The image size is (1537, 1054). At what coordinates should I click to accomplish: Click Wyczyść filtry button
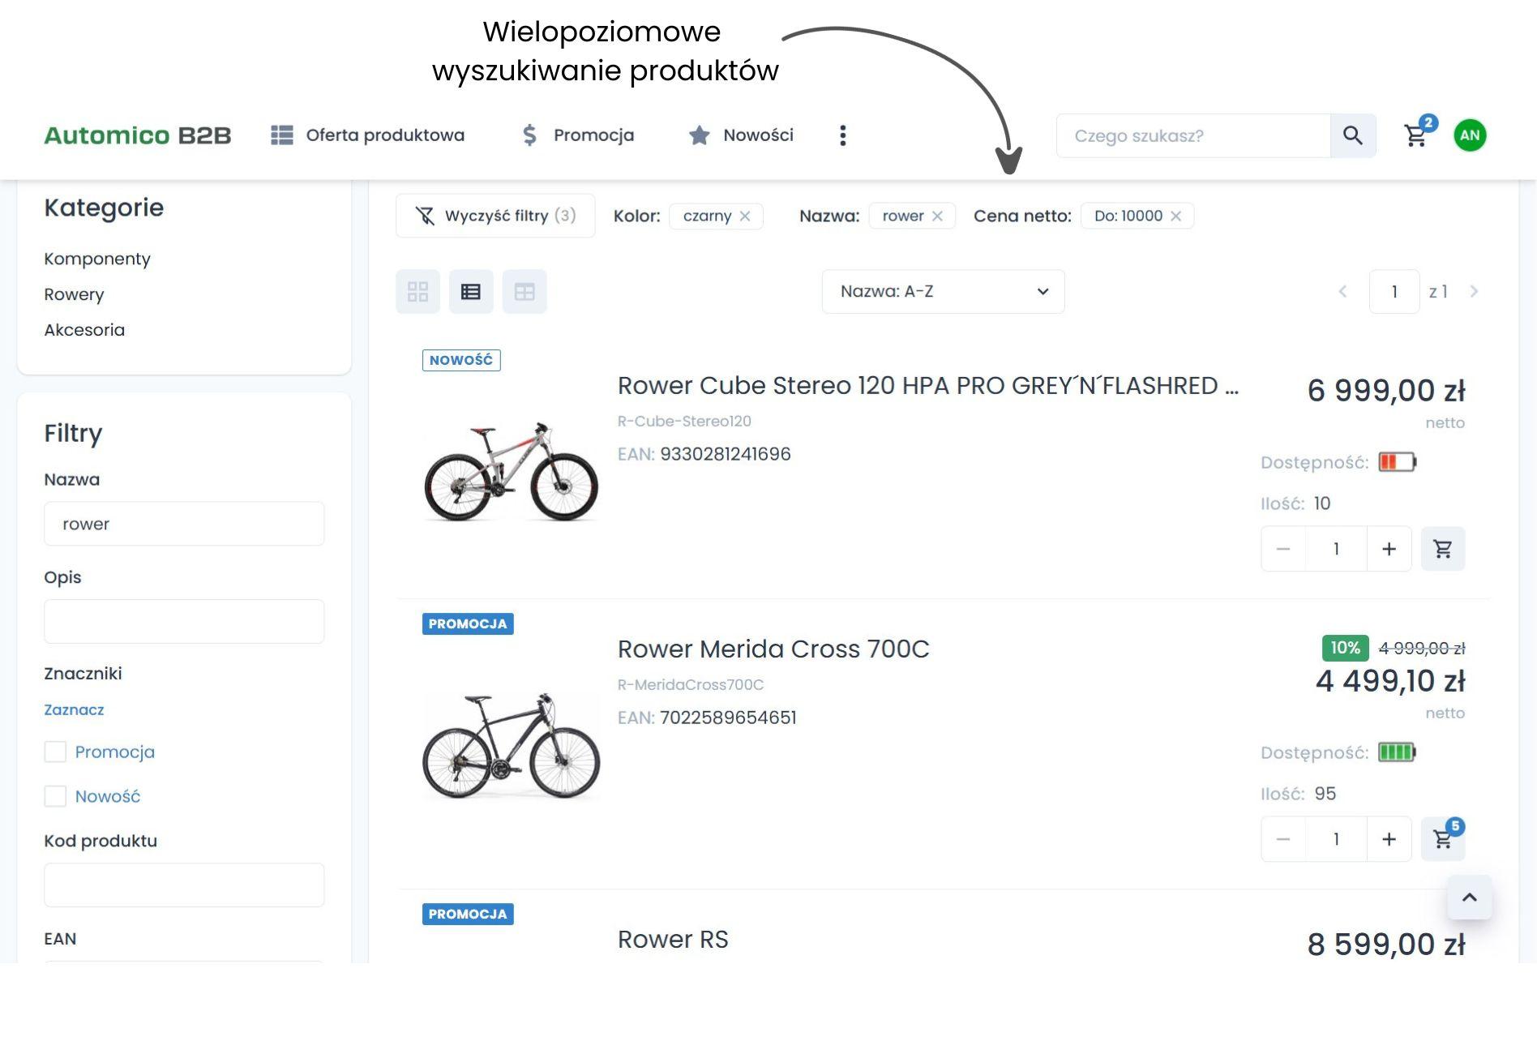pos(495,216)
